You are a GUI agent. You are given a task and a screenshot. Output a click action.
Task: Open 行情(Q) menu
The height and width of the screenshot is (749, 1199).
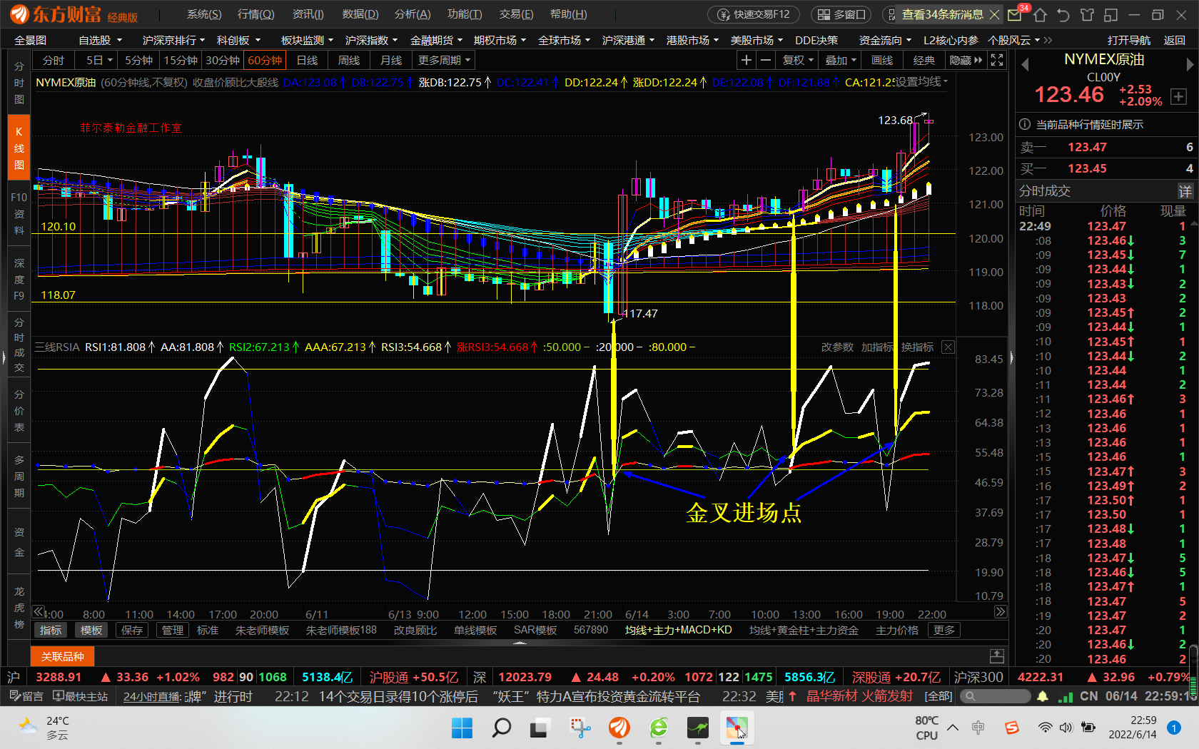click(x=256, y=14)
